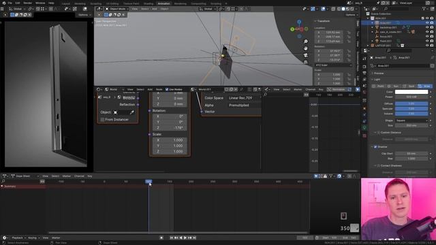The height and width of the screenshot is (245, 436).
Task: Click the Play animation button
Action: 185,238
